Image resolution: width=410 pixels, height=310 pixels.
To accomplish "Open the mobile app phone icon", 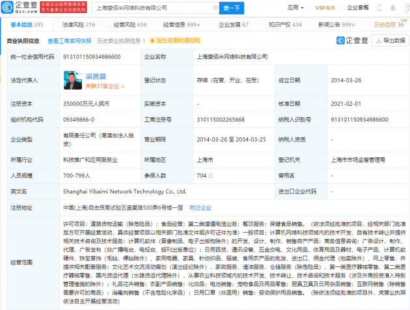I will pos(379,8).
